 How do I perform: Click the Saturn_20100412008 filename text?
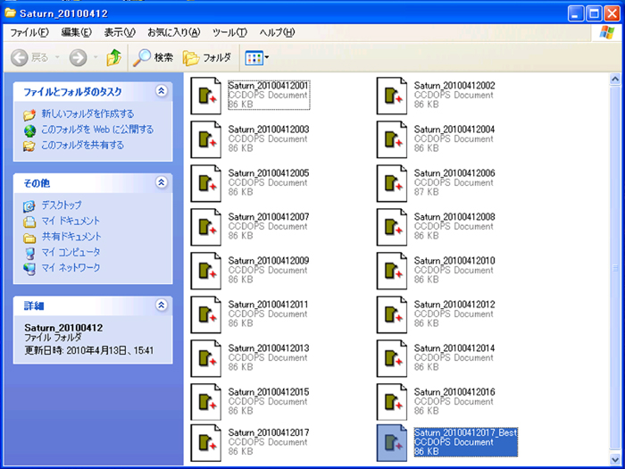click(454, 217)
